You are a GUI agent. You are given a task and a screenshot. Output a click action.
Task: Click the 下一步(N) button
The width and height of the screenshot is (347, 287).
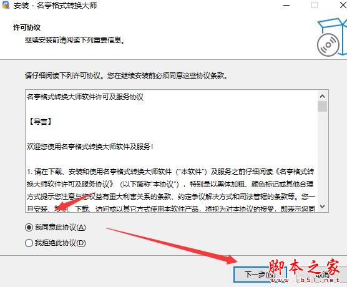[x=260, y=275]
